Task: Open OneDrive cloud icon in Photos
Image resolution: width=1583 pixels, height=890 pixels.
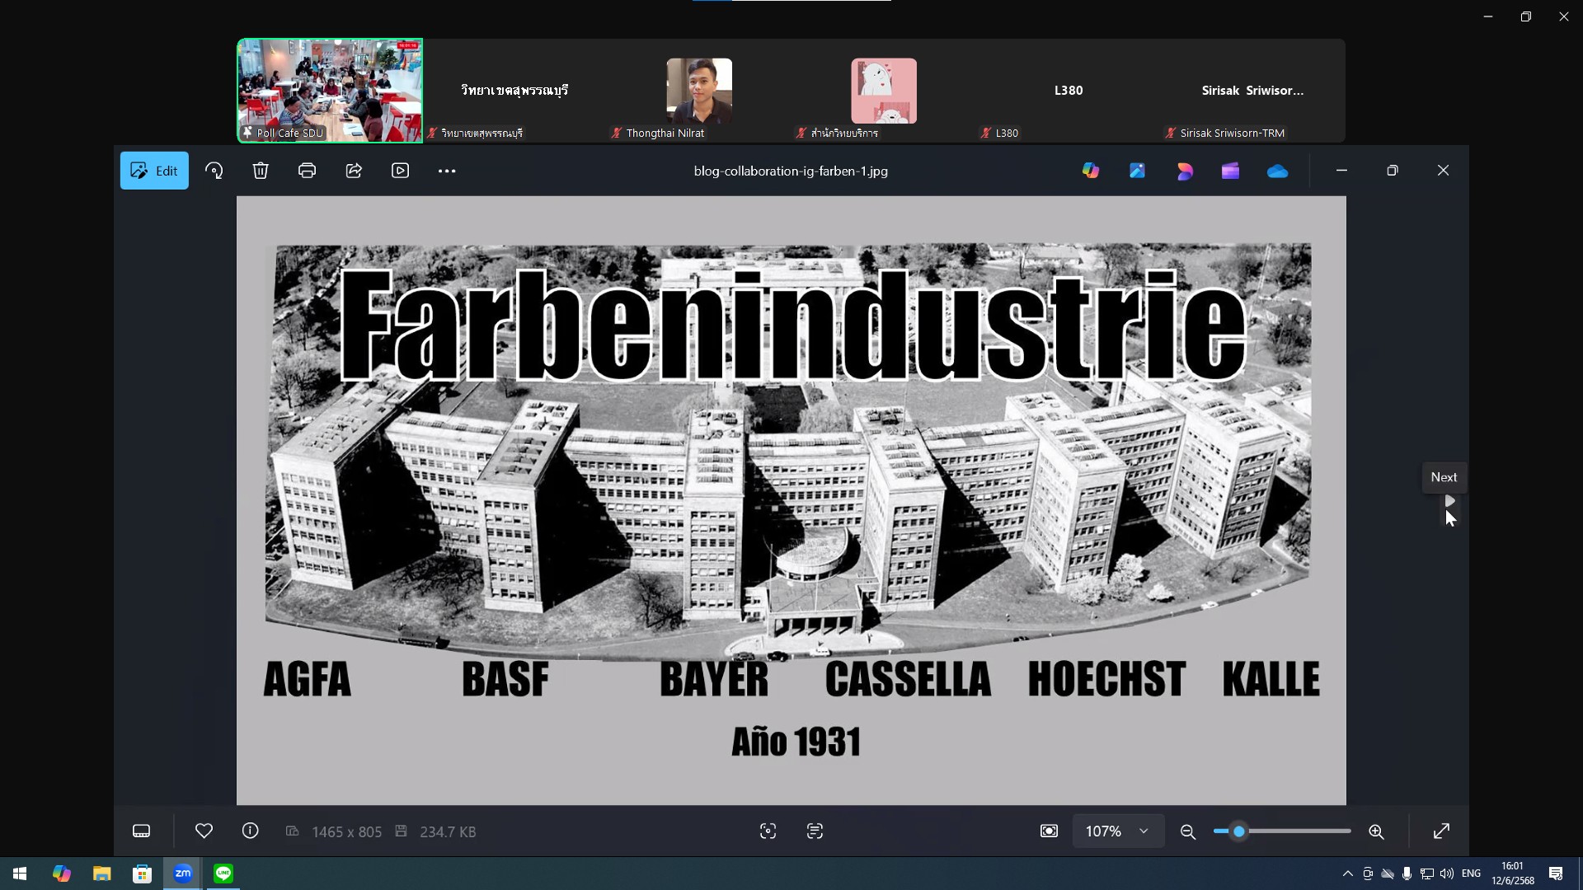Action: [x=1277, y=171]
